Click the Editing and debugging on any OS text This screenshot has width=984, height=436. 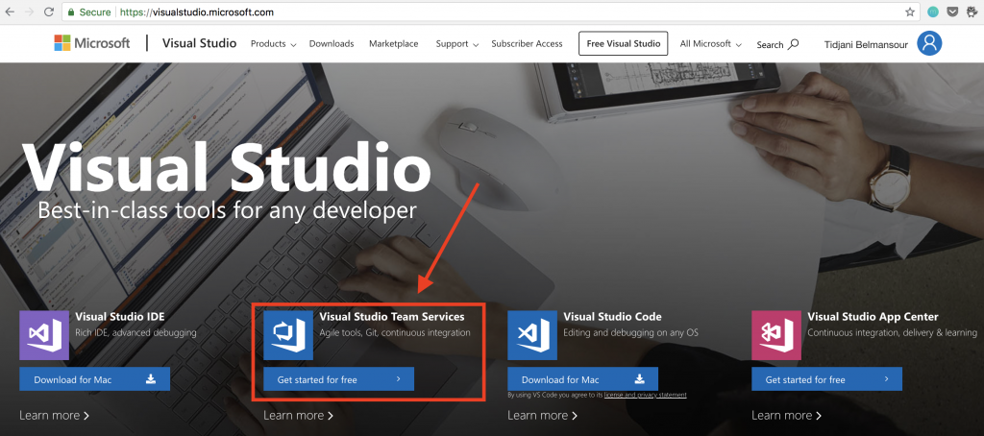630,332
